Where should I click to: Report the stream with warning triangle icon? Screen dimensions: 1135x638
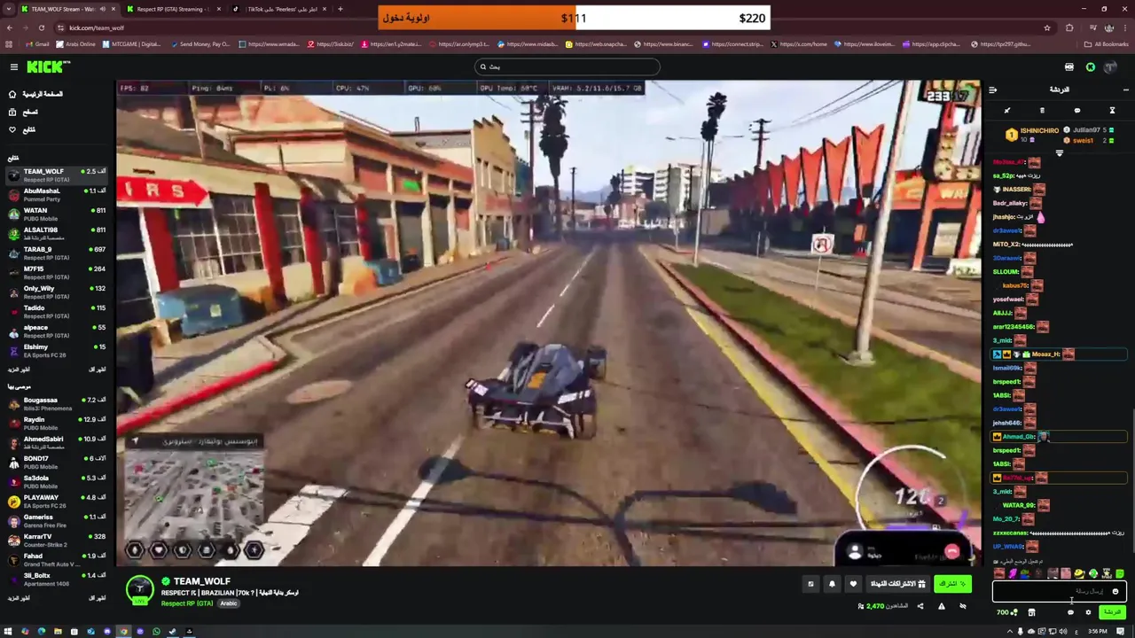point(941,606)
